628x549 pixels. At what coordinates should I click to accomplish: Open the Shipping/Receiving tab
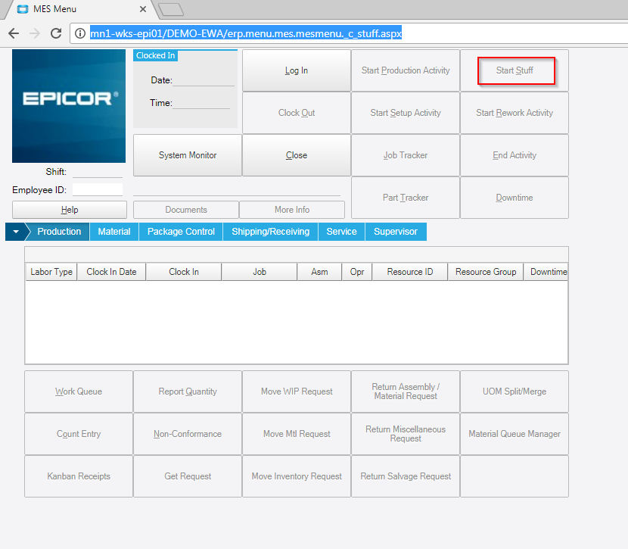tap(270, 232)
